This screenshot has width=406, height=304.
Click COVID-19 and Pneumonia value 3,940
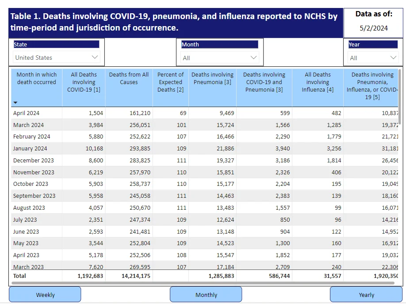283,149
